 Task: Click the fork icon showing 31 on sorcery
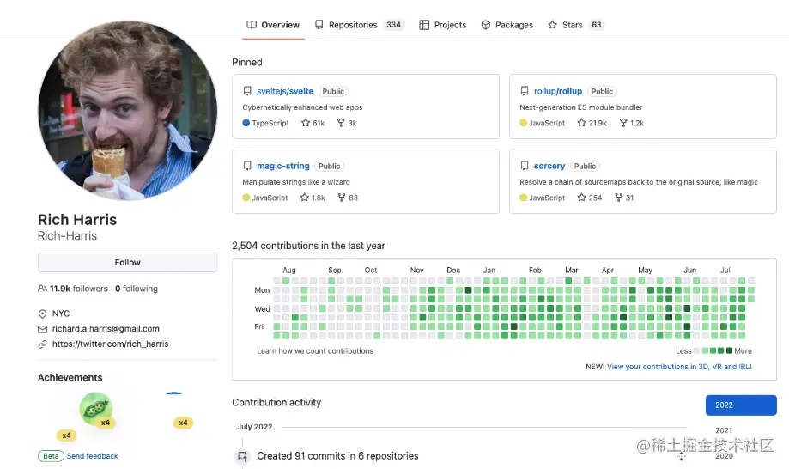point(619,198)
